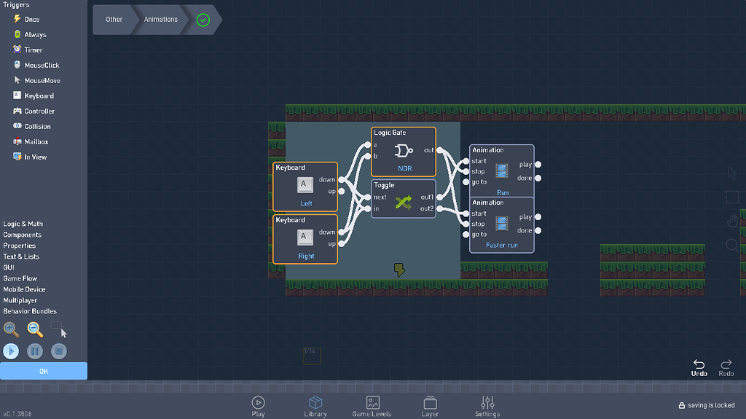Select the Faster run animation film icon
Viewport: 746px width, 419px height.
[501, 223]
